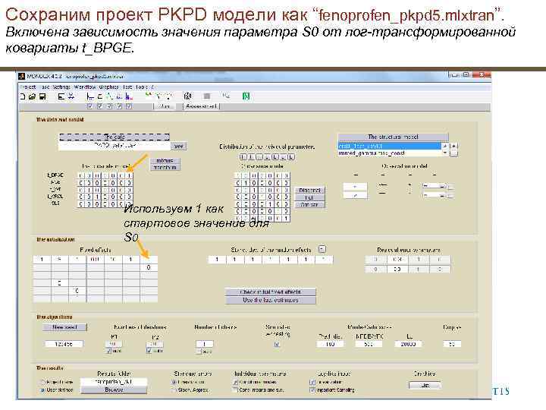
Task: Open the first observation model dropdown
Action: [435, 187]
